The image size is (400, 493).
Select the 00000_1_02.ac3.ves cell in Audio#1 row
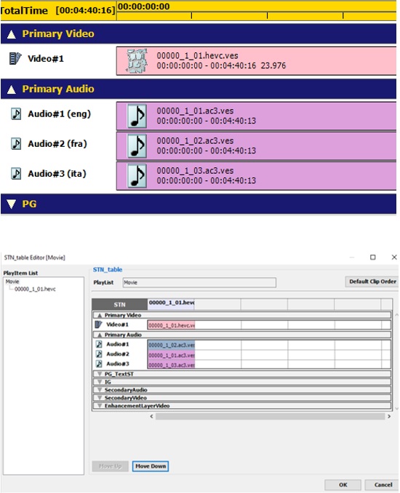[x=171, y=345]
